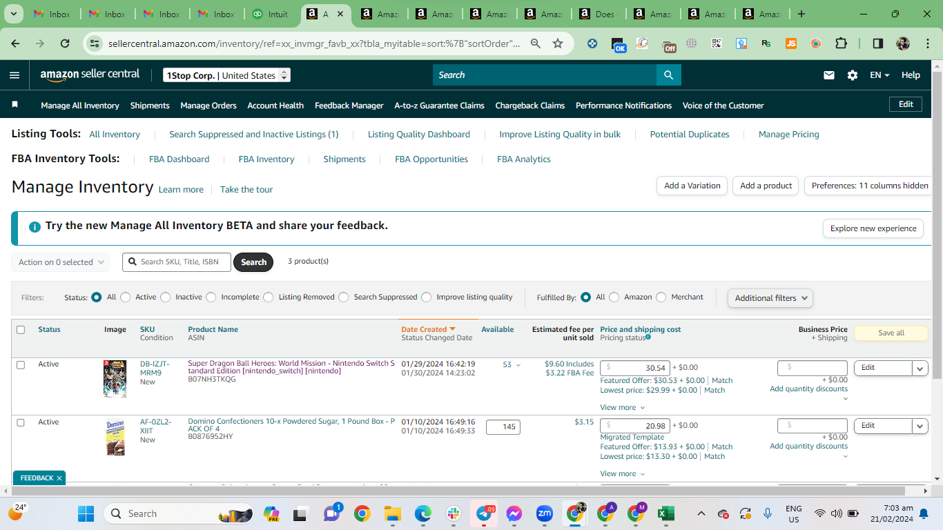The height and width of the screenshot is (530, 943).
Task: Open Chrome's three-dot menu
Action: tap(926, 43)
